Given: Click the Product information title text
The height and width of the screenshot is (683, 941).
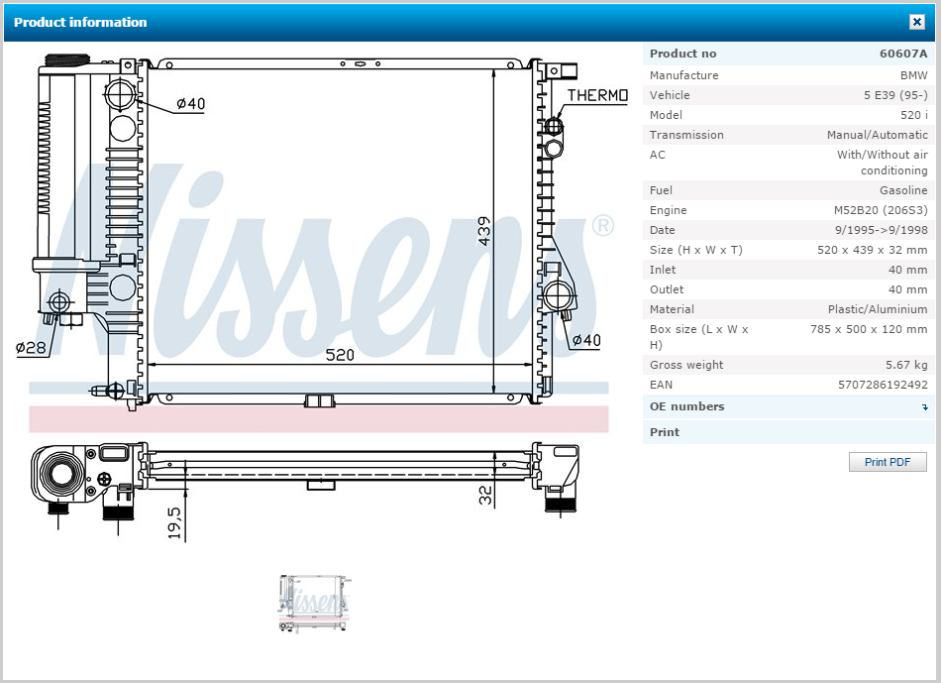Looking at the screenshot, I should pos(80,22).
